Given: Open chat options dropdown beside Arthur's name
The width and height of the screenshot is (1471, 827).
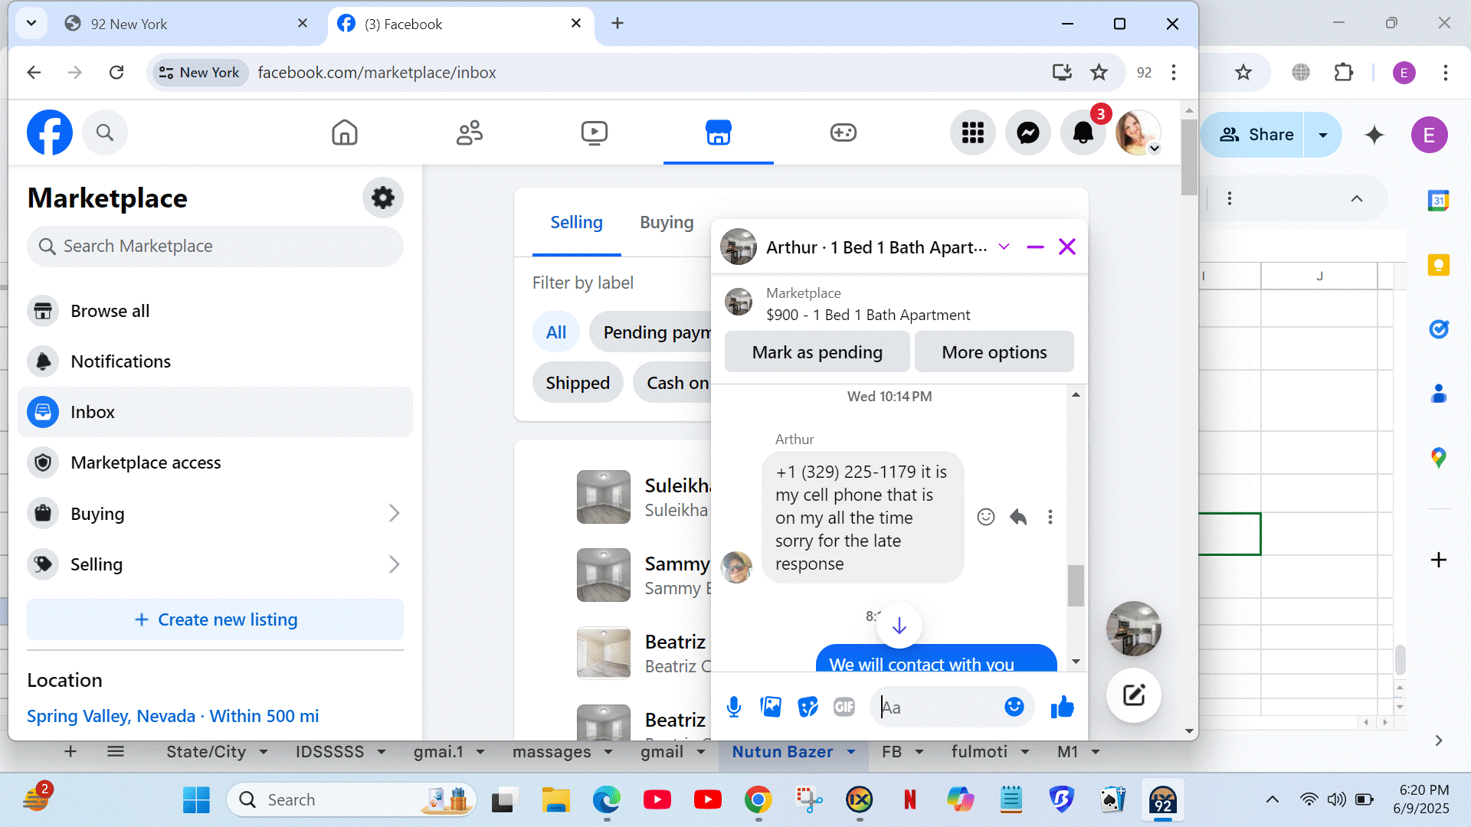Looking at the screenshot, I should pos(1004,247).
